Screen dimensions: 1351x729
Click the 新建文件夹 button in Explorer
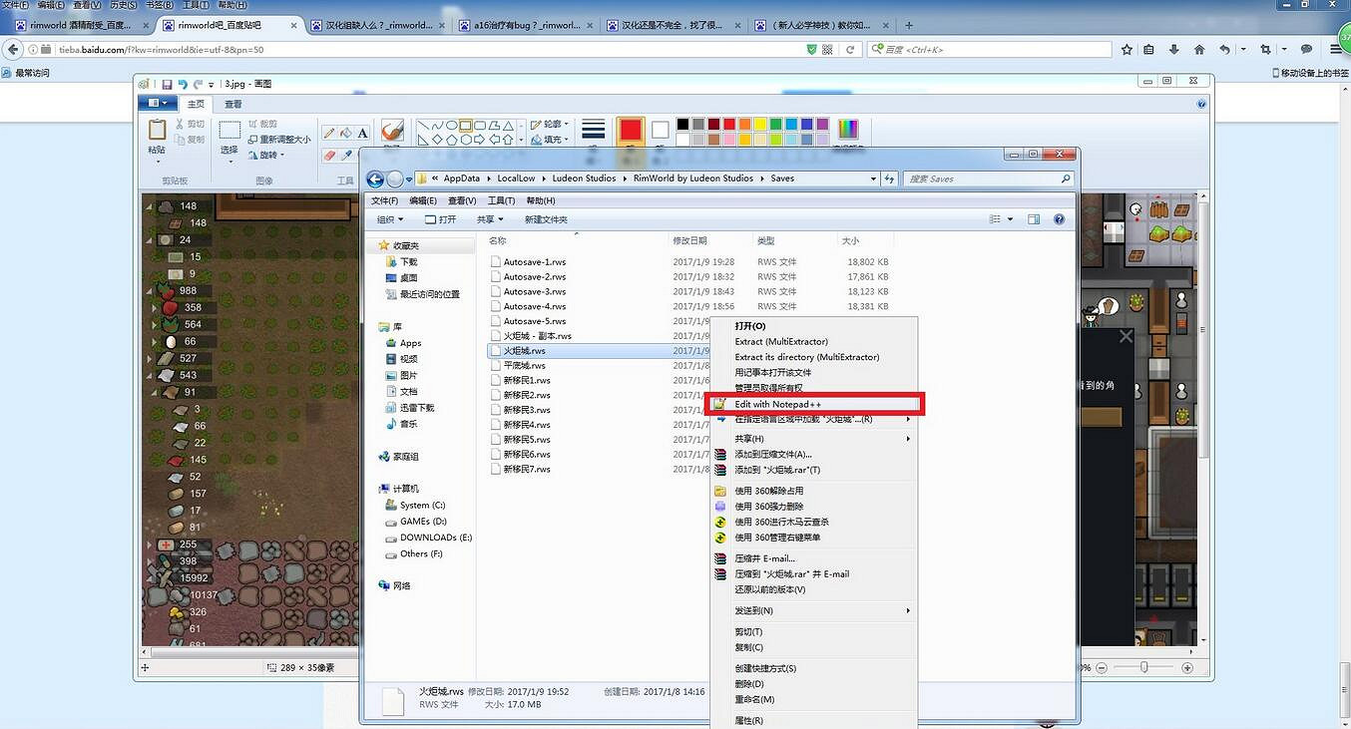[546, 219]
